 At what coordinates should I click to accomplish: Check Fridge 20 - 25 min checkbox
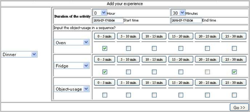pyautogui.click(x=207, y=72)
